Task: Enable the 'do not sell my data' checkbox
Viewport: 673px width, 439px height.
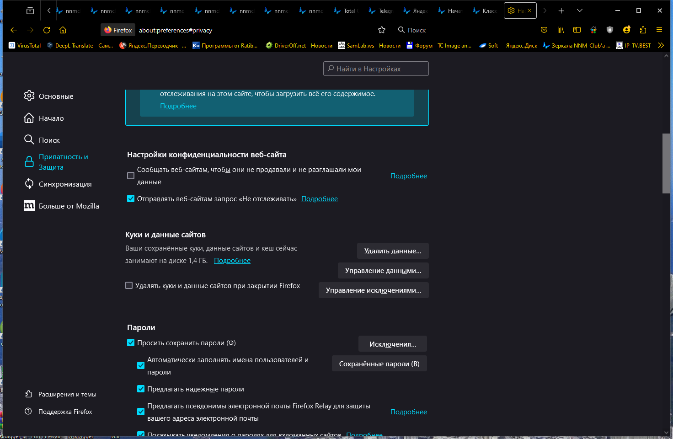Action: point(131,176)
